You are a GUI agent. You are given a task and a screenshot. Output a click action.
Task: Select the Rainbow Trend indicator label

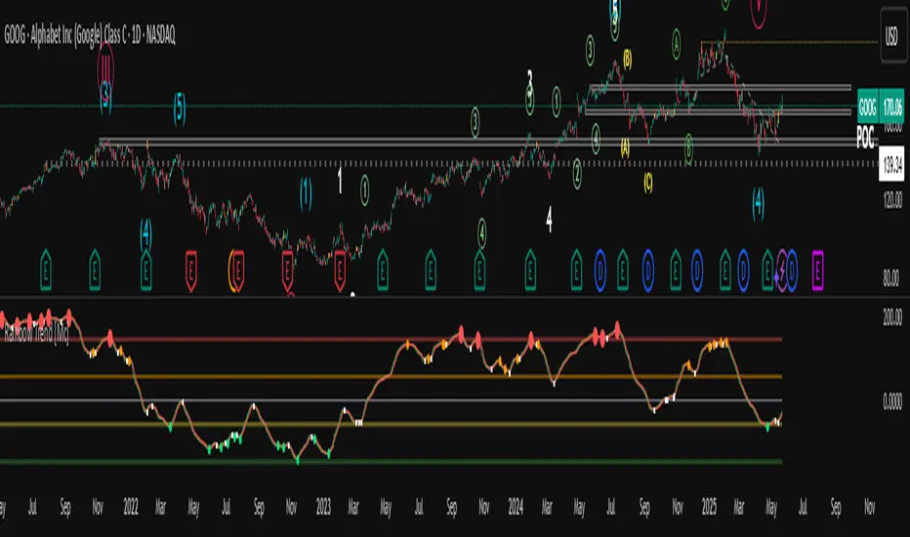coord(36,335)
